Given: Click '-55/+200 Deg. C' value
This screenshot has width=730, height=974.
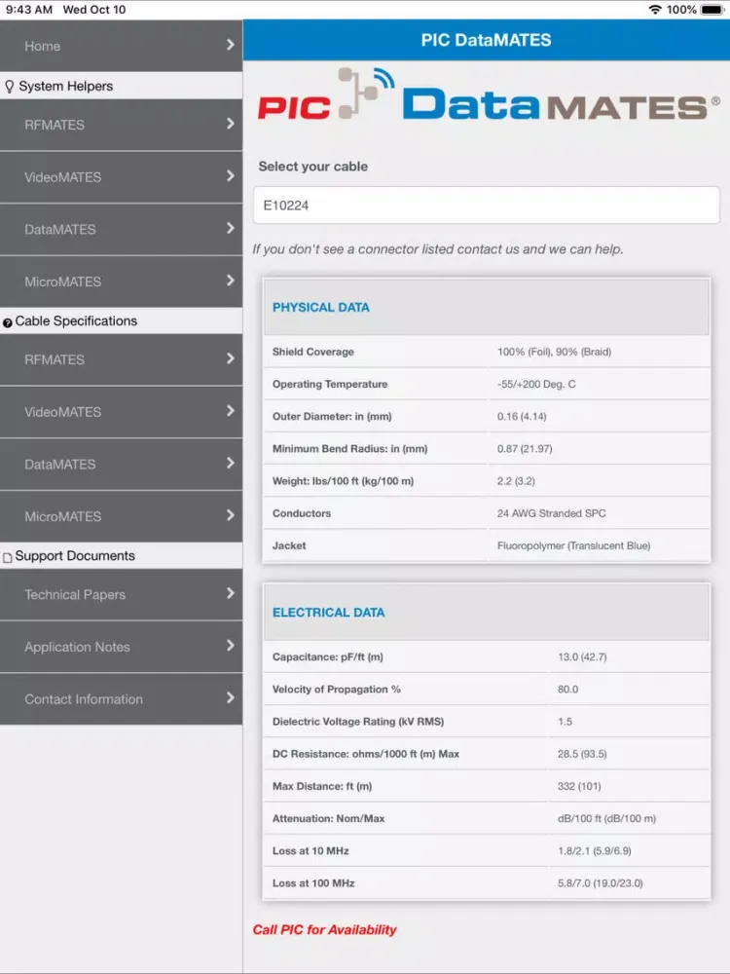Looking at the screenshot, I should click(536, 384).
